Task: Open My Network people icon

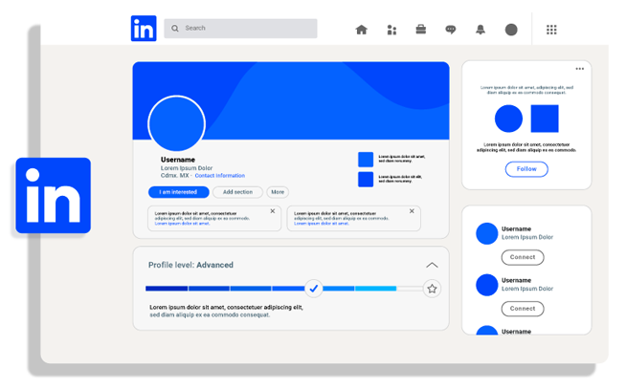Action: point(391,30)
